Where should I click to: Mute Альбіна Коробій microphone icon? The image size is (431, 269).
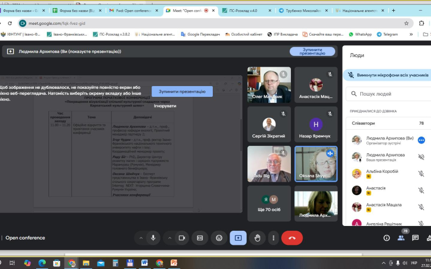click(421, 173)
